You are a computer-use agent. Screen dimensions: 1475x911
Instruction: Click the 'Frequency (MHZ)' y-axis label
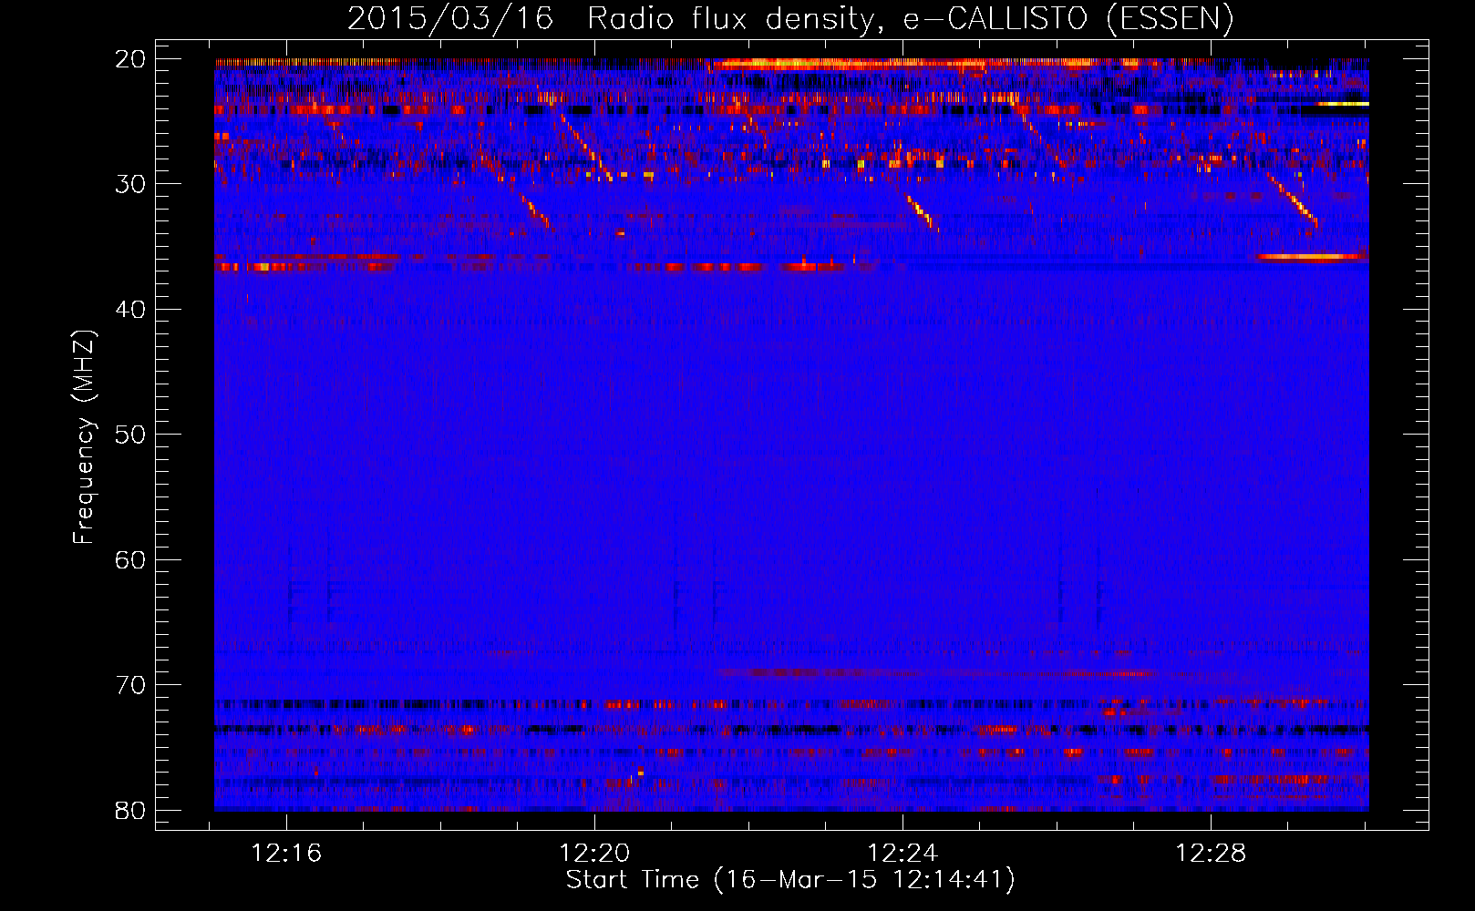[x=84, y=437]
